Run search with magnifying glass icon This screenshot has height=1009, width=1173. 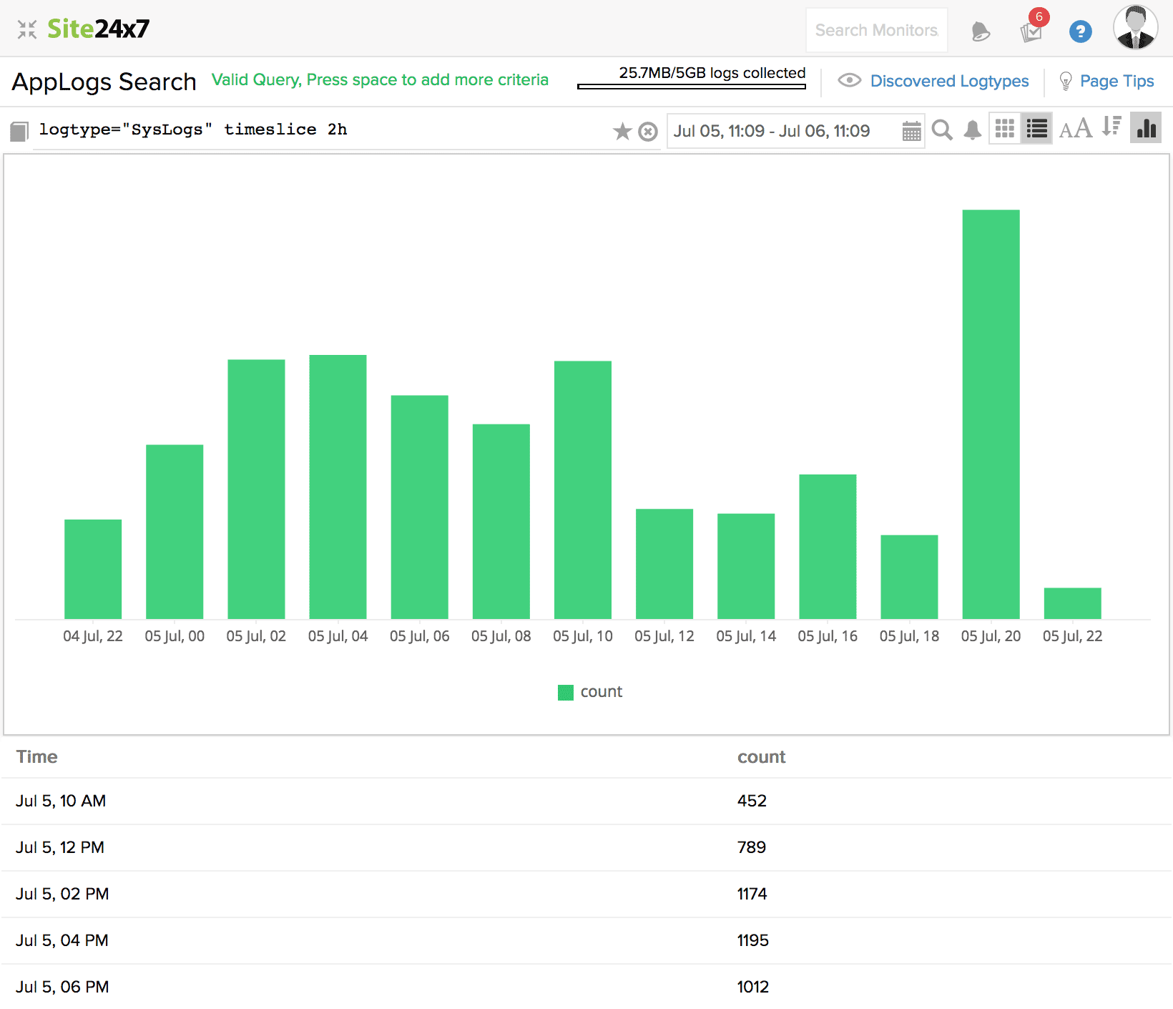pyautogui.click(x=942, y=130)
